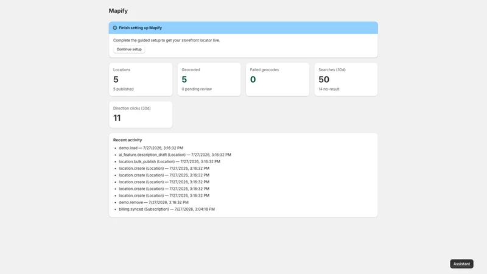
Task: Click the searches value 50
Action: tap(324, 80)
